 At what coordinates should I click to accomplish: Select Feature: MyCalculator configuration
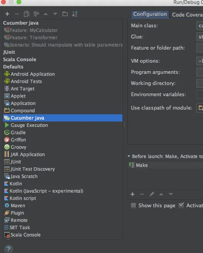coord(63,30)
